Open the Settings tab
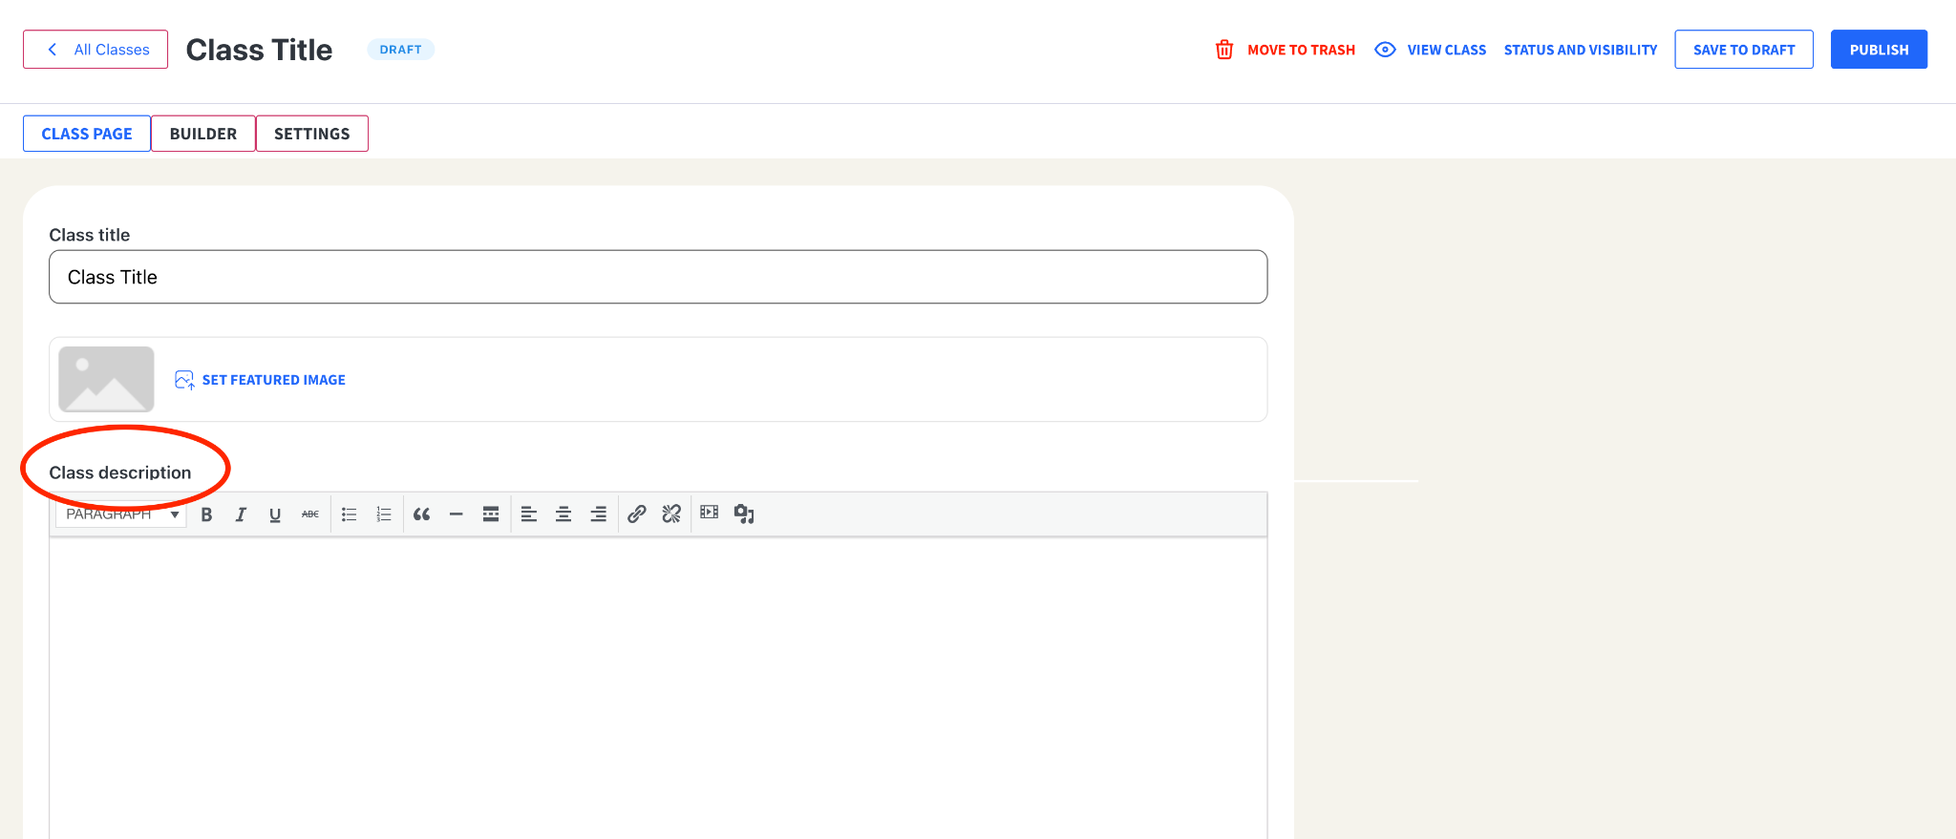This screenshot has width=1956, height=839. [x=312, y=134]
